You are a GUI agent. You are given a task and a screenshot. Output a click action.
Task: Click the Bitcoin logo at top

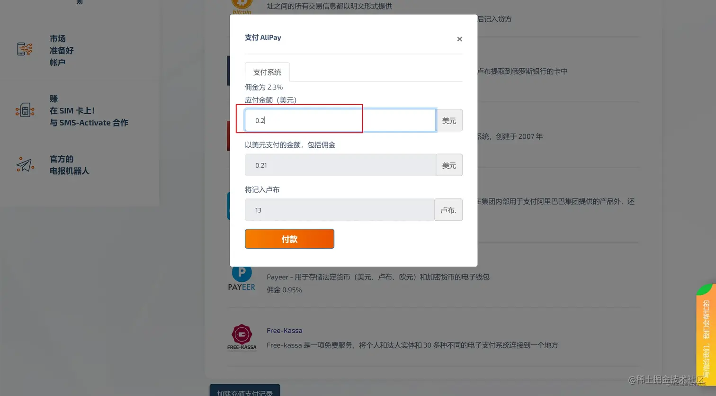(x=242, y=7)
